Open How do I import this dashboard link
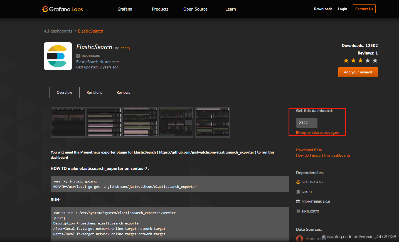Viewport: 399px width, 242px height. [x=323, y=155]
